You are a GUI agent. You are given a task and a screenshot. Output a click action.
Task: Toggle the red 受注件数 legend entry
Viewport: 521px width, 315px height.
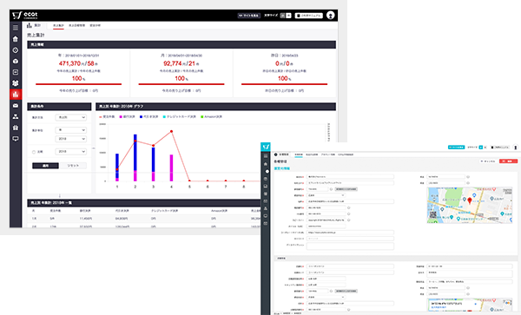pos(107,117)
